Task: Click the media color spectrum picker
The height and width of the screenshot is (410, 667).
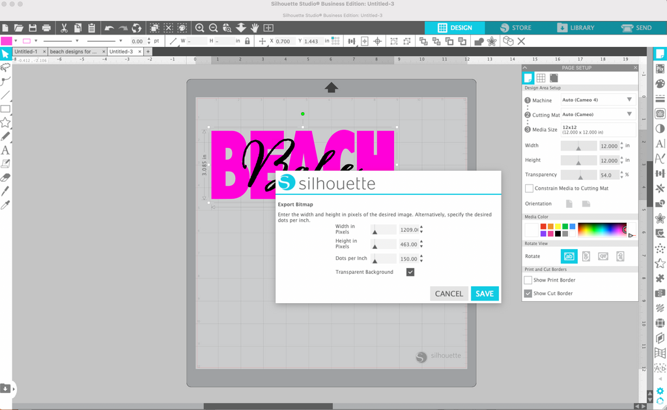Action: click(602, 230)
